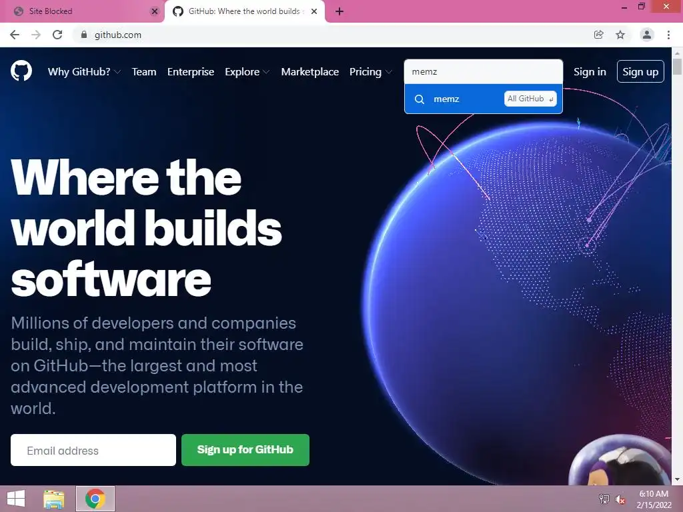Click the GitHub Octocat logo
Viewport: 683px width, 512px height.
[x=21, y=71]
